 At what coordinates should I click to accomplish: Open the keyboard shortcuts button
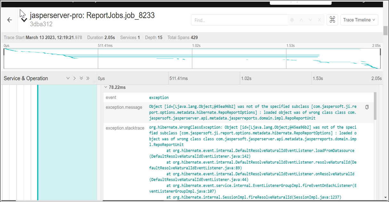tap(332, 20)
